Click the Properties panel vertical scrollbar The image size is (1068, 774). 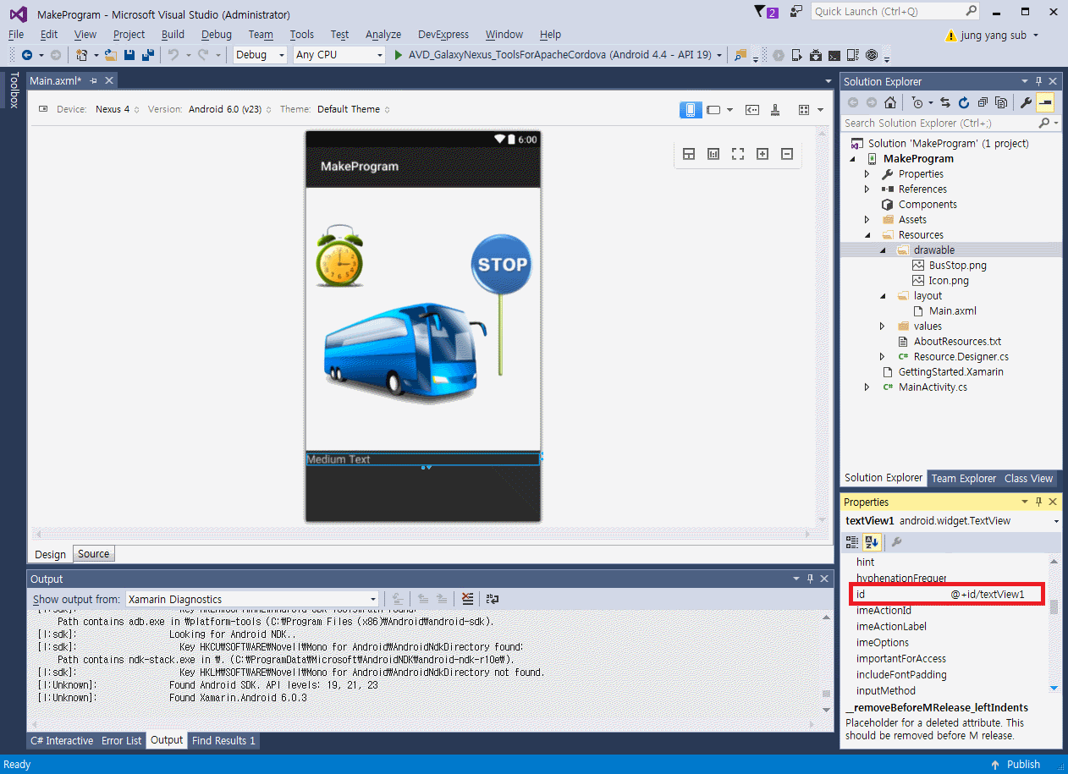[x=1054, y=623]
